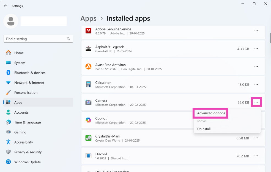Open more options for Discord
Image resolution: width=271 pixels, height=172 pixels.
(256, 156)
